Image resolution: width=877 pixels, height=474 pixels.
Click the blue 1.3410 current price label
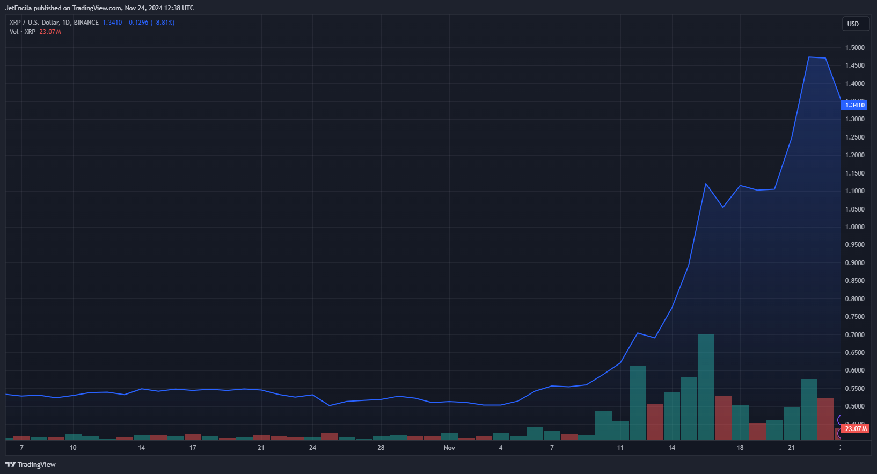tap(854, 105)
